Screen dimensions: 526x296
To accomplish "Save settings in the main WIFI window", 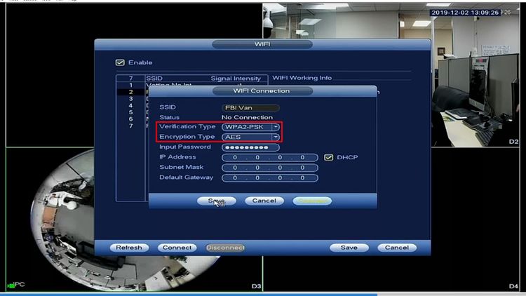I will tap(349, 248).
